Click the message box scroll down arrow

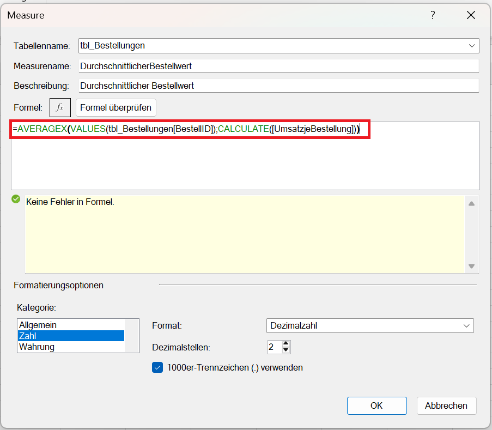click(x=471, y=266)
